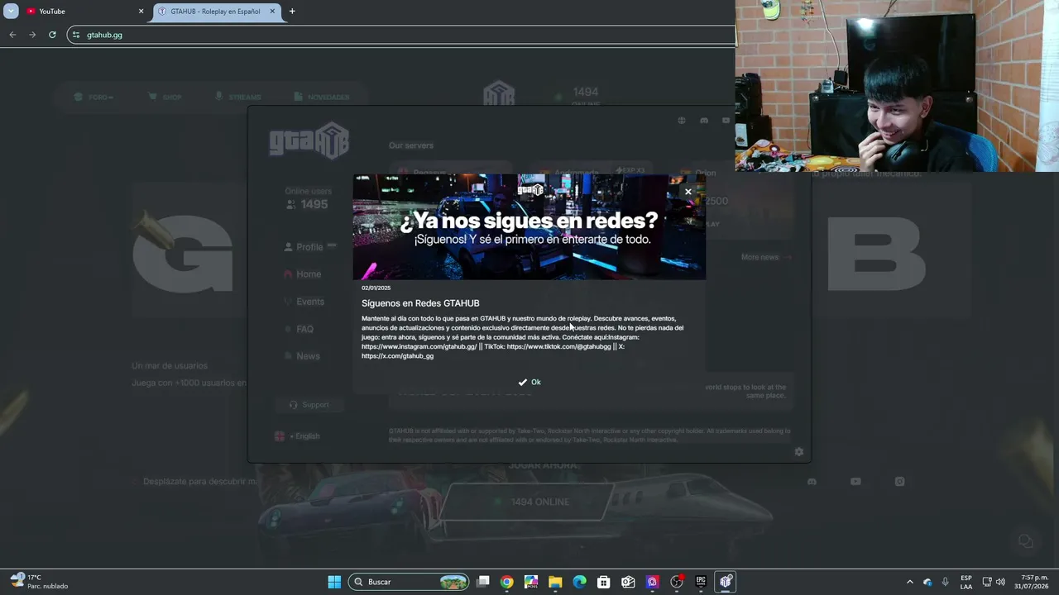Open Epic Games Launcher from the taskbar
The height and width of the screenshot is (595, 1059).
[701, 582]
